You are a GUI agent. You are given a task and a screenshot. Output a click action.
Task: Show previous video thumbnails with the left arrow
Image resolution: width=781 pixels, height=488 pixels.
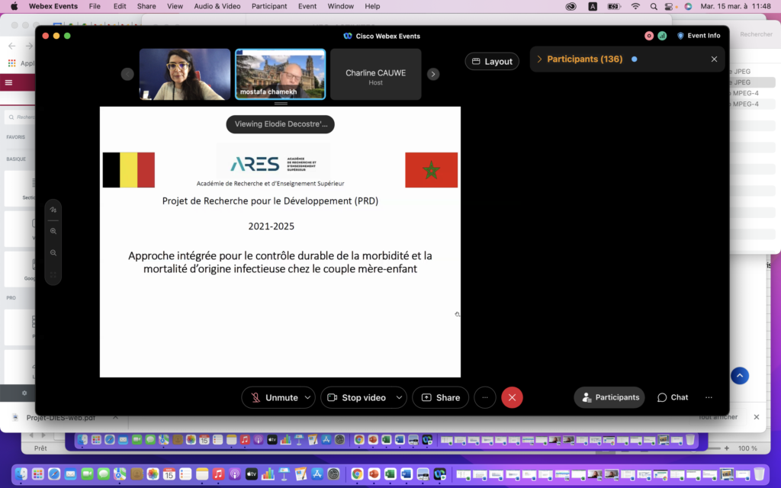[127, 74]
